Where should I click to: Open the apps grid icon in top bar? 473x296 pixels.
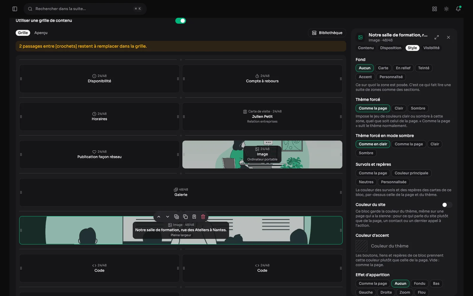click(435, 9)
